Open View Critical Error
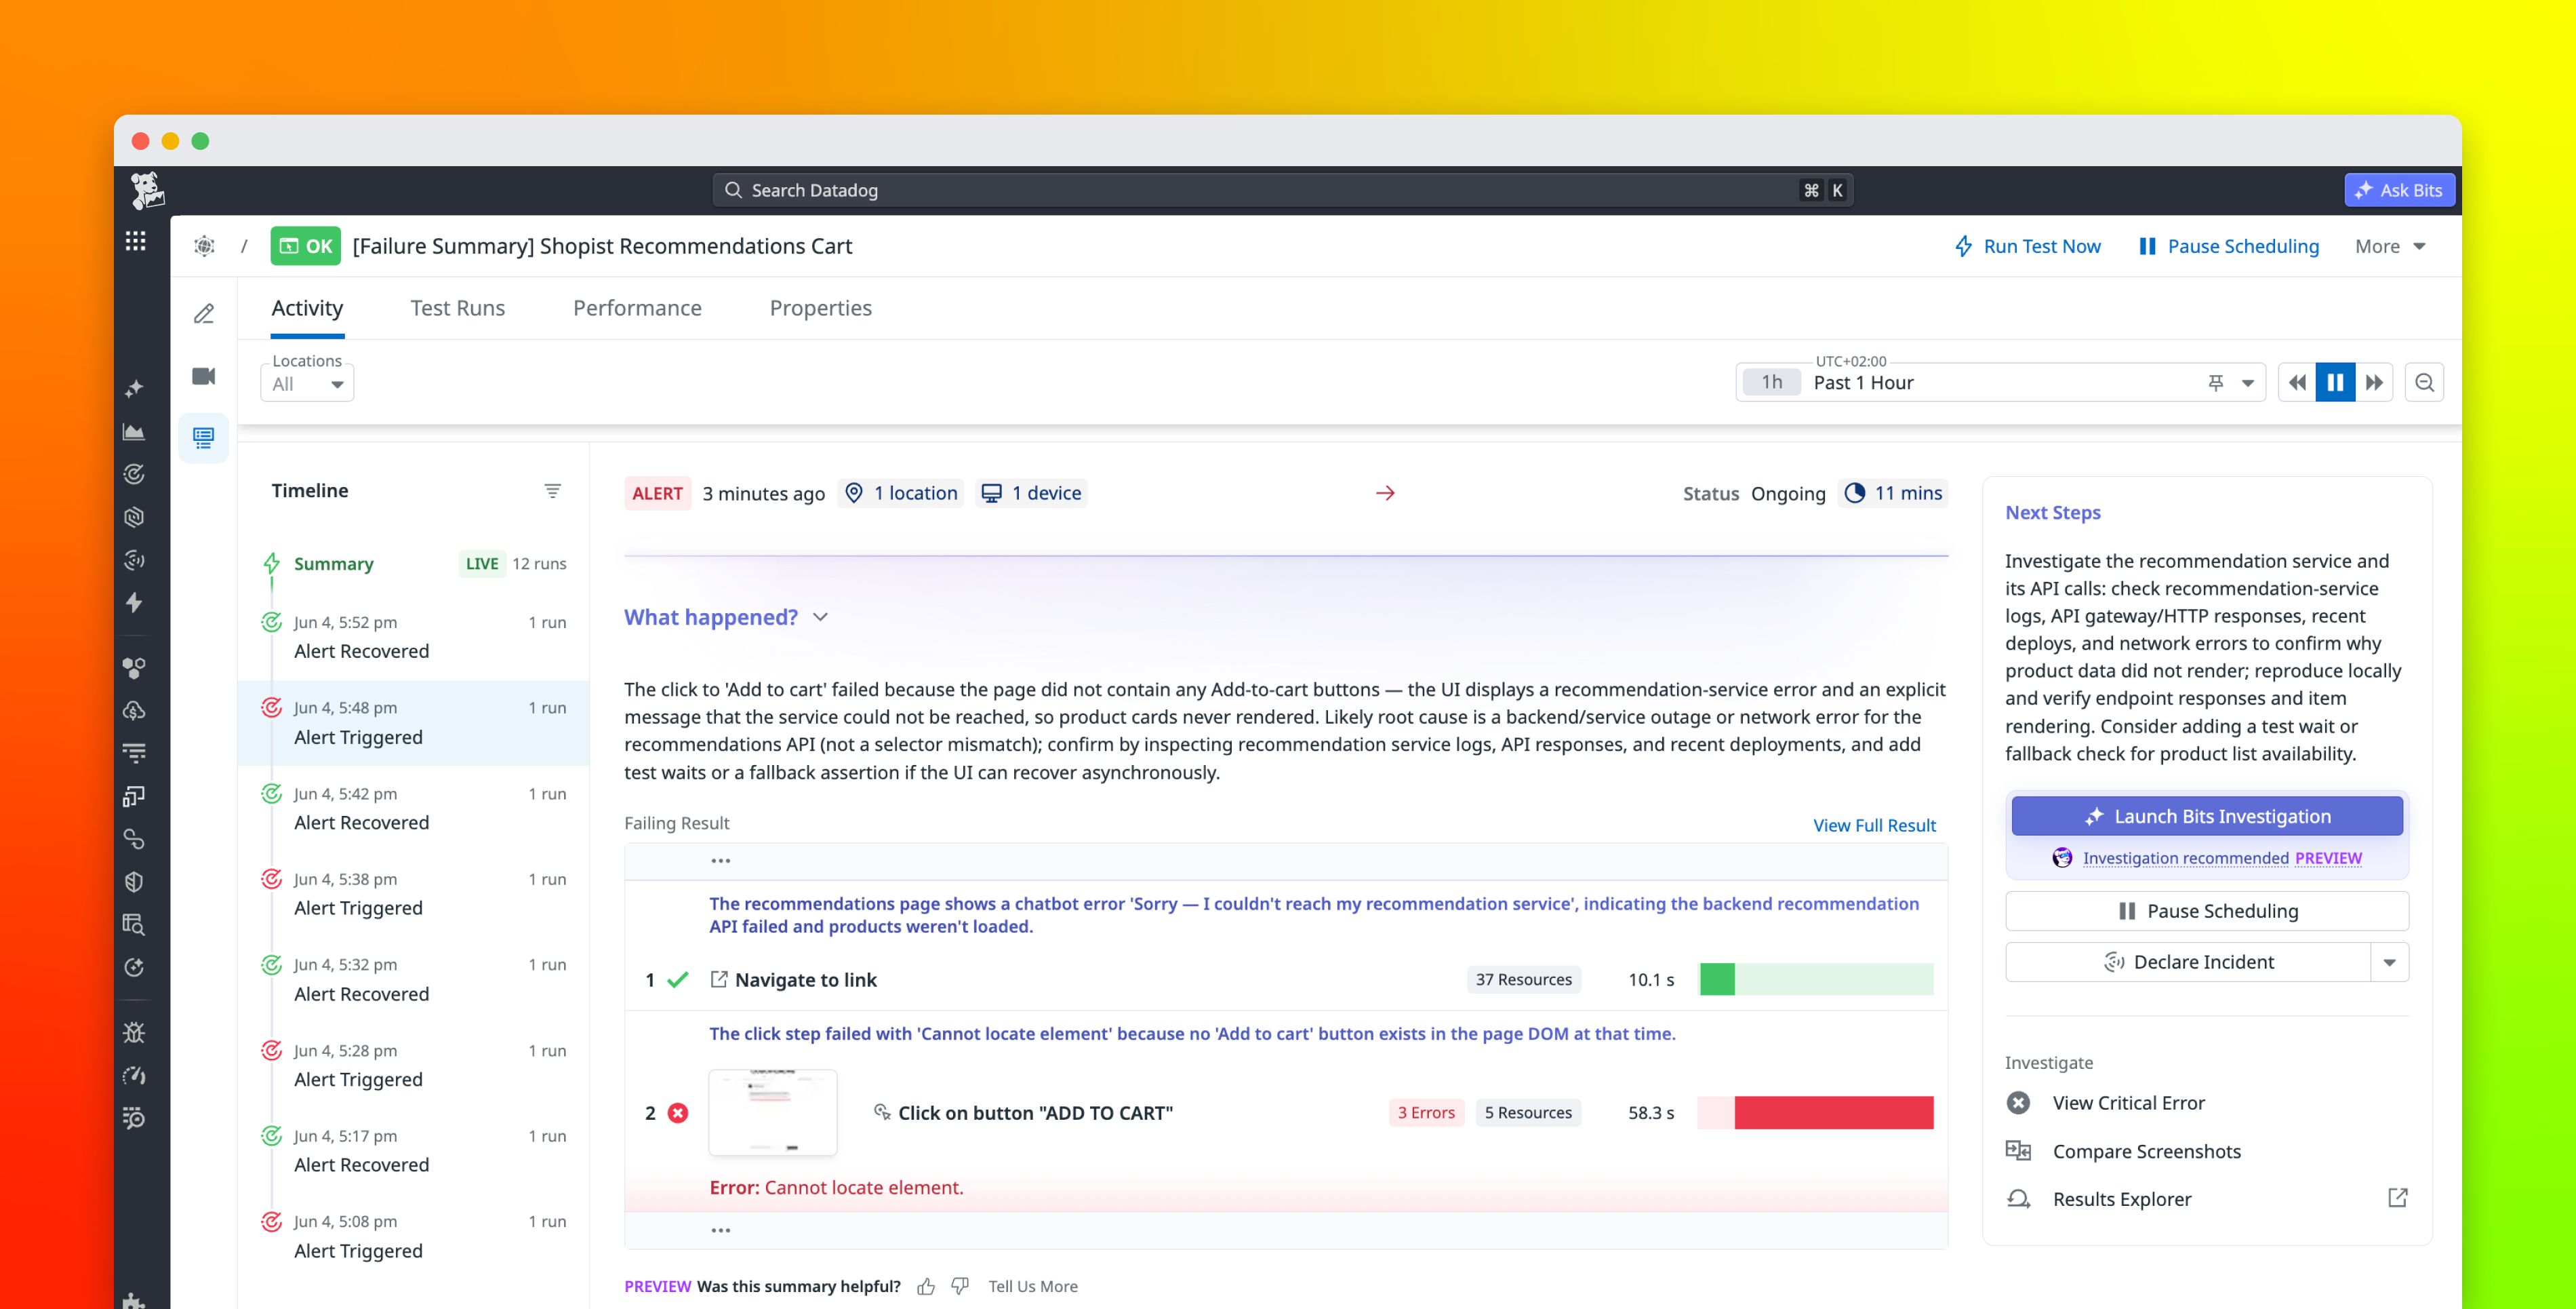The height and width of the screenshot is (1309, 2576). tap(2128, 1103)
